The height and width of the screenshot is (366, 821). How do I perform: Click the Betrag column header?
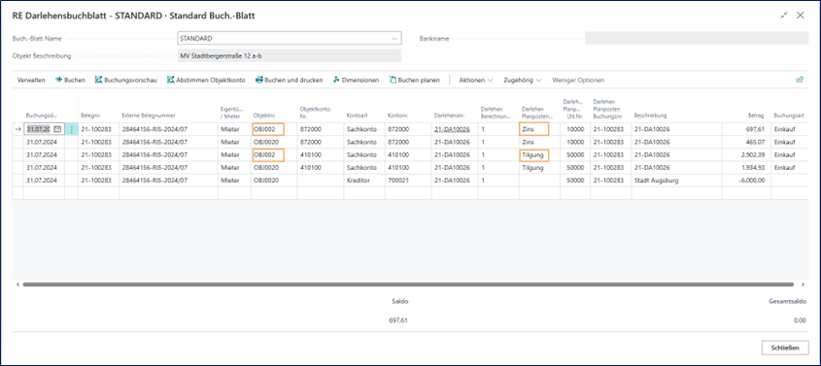757,116
